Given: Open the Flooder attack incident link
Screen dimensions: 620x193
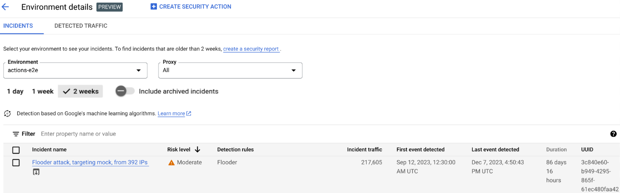Looking at the screenshot, I should pos(90,163).
